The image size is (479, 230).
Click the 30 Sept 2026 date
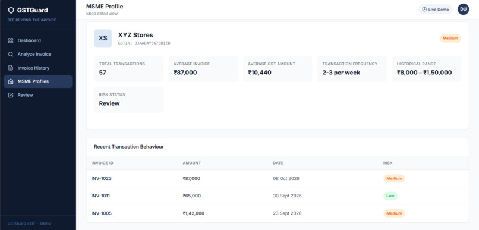coord(288,196)
